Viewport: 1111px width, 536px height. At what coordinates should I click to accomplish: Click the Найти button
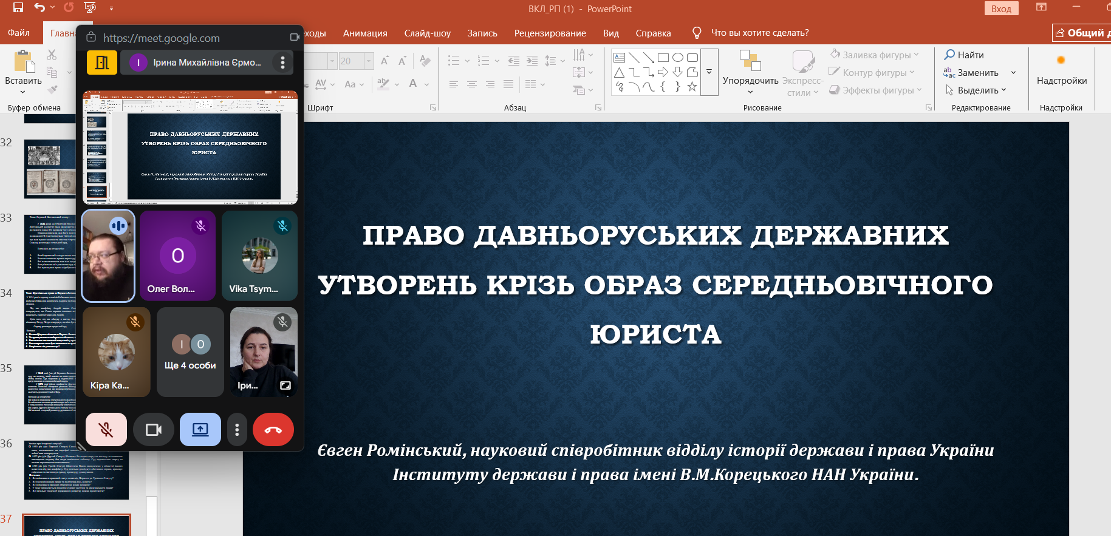tap(964, 55)
